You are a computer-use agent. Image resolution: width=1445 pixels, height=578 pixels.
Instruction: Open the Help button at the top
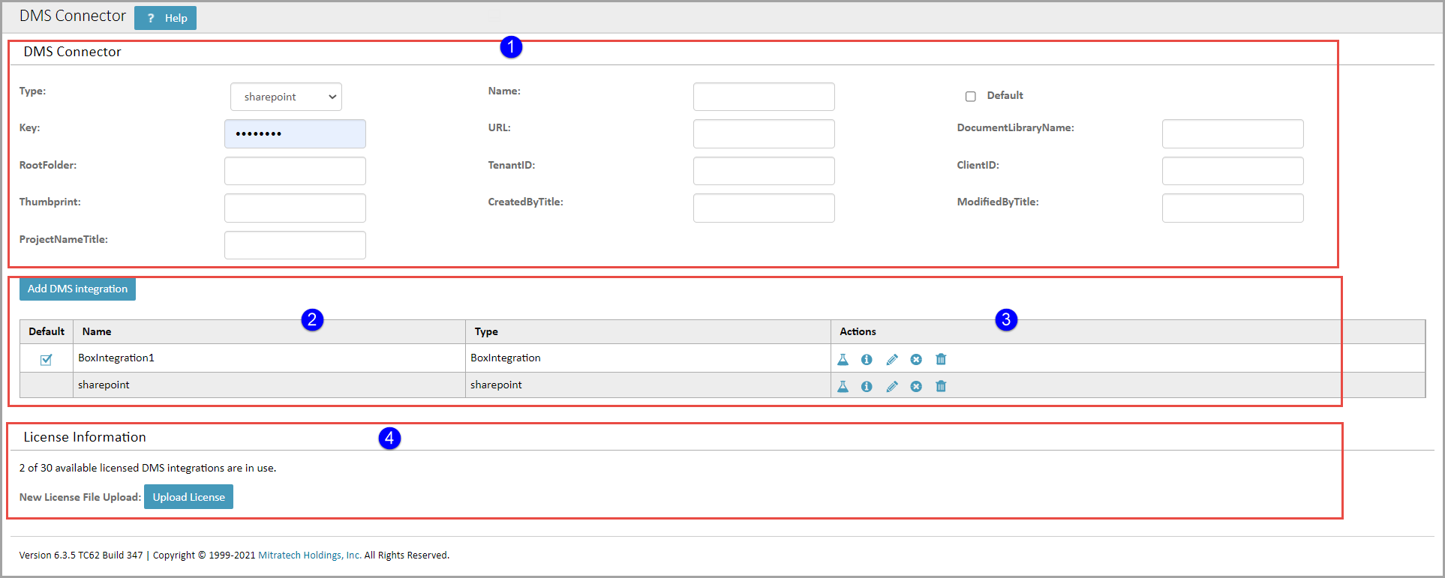tap(165, 18)
